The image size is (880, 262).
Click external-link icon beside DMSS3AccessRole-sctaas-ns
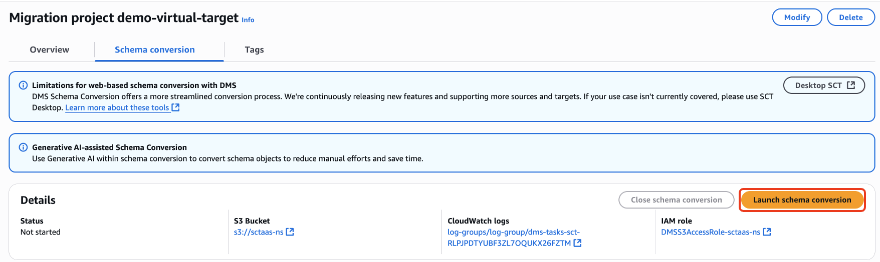[x=767, y=232]
